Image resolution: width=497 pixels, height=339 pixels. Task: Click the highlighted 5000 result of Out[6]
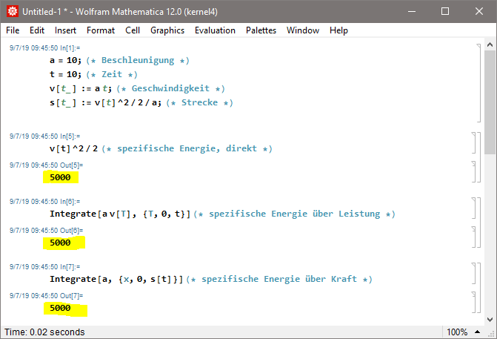60,243
